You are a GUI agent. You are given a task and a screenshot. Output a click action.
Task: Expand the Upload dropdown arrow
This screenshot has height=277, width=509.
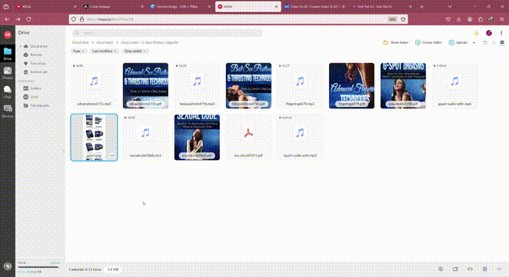(x=474, y=42)
